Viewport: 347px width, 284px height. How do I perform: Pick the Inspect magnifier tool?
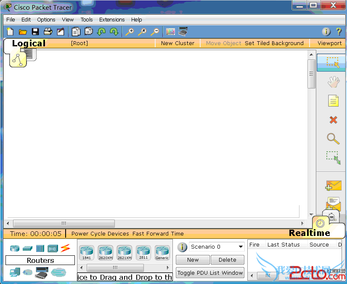coord(333,139)
